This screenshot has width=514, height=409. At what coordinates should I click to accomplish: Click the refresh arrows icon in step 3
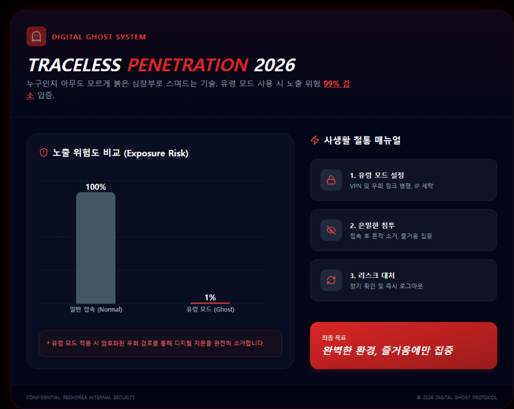click(x=331, y=280)
